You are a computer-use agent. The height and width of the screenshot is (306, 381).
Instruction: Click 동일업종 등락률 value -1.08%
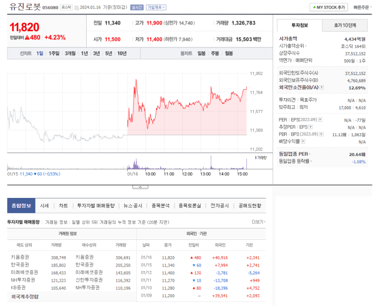[x=359, y=162]
